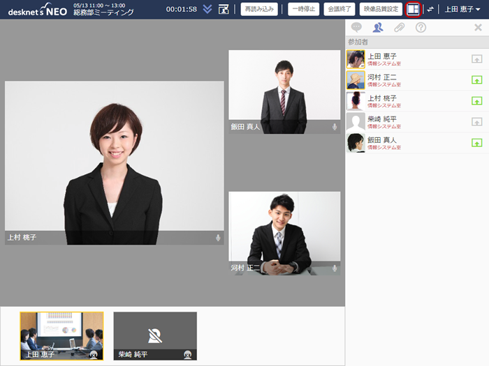This screenshot has width=489, height=366.
Task: Open the chat panel speech bubble icon
Action: (x=356, y=28)
